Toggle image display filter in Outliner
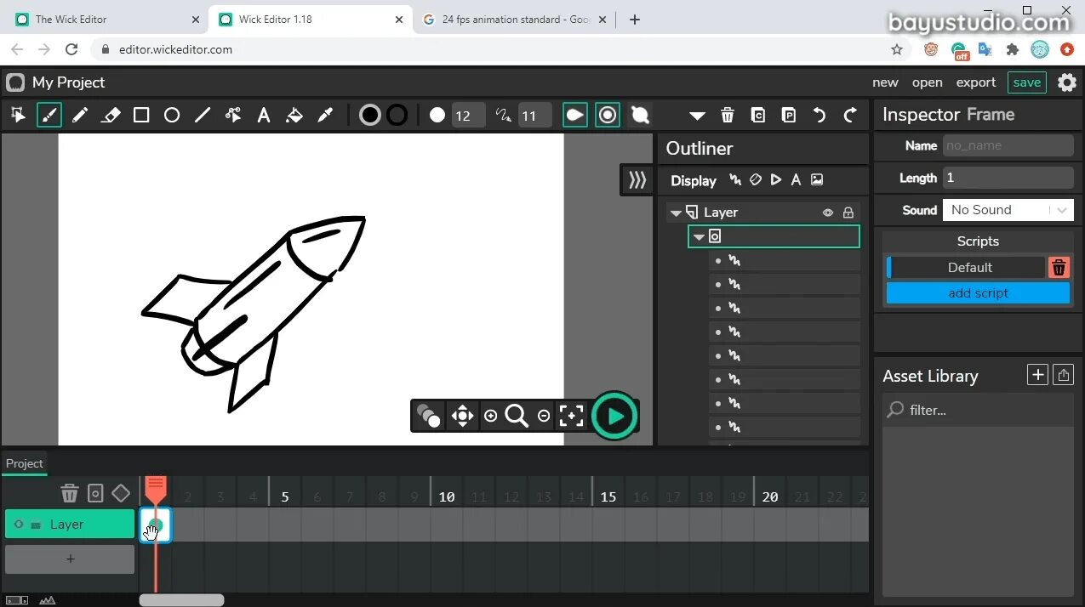This screenshot has width=1085, height=607. tap(817, 180)
